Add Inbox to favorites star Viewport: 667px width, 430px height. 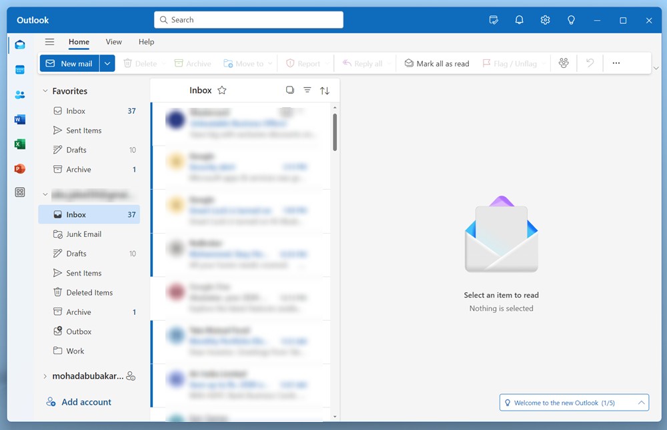222,91
